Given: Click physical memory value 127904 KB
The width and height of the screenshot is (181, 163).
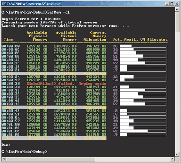Looking at the screenshot, I should [37, 121].
